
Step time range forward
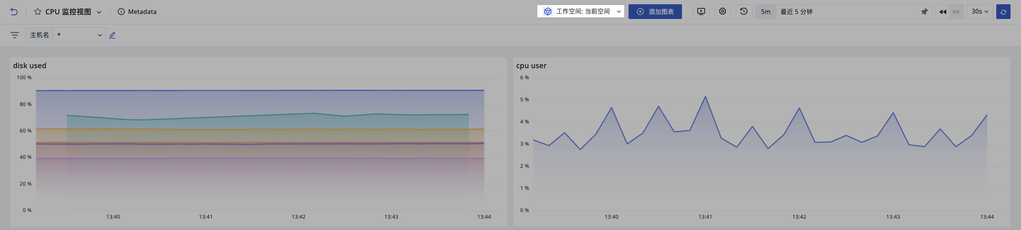tap(956, 12)
